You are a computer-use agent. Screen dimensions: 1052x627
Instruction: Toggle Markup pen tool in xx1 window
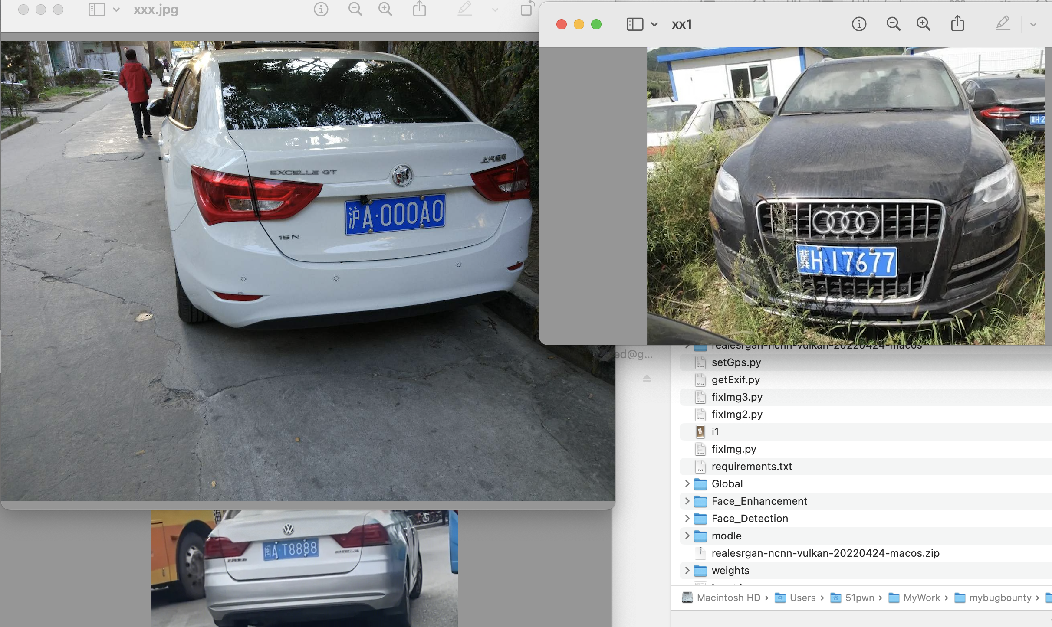coord(1003,24)
